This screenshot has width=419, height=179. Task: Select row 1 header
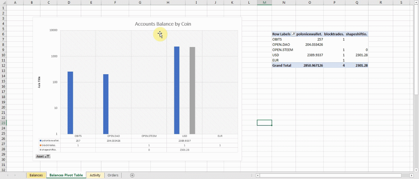(x=3, y=8)
